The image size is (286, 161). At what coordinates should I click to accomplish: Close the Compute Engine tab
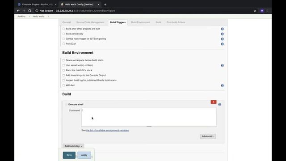tap(55, 4)
